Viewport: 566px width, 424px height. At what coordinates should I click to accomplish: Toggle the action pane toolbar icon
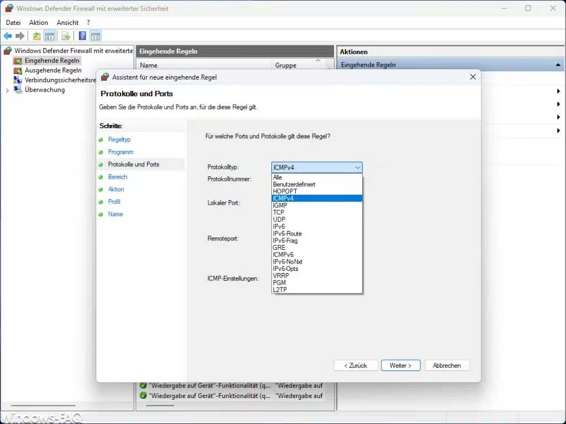(x=96, y=36)
